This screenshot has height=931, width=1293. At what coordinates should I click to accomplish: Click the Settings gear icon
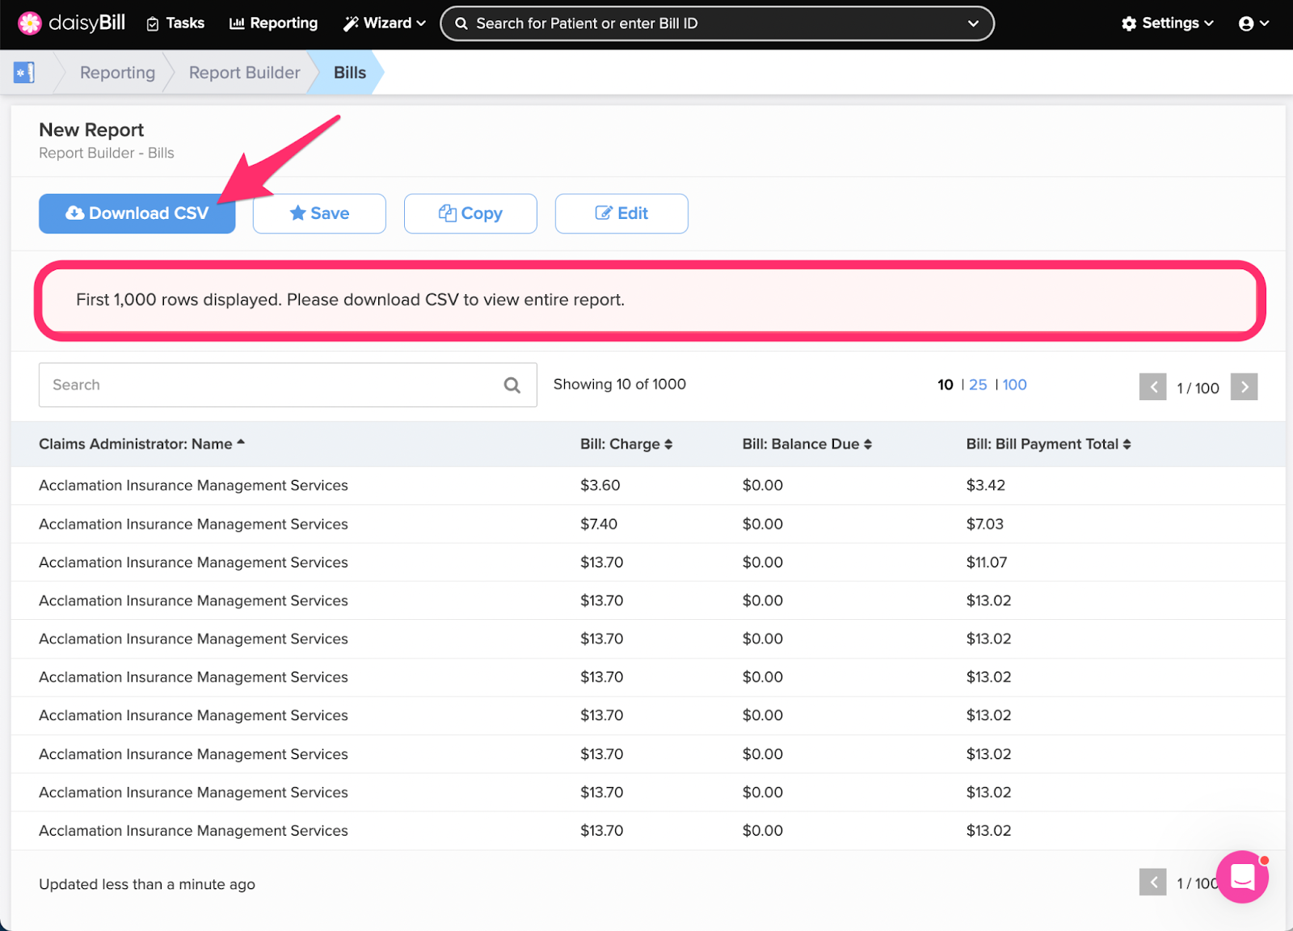tap(1129, 23)
